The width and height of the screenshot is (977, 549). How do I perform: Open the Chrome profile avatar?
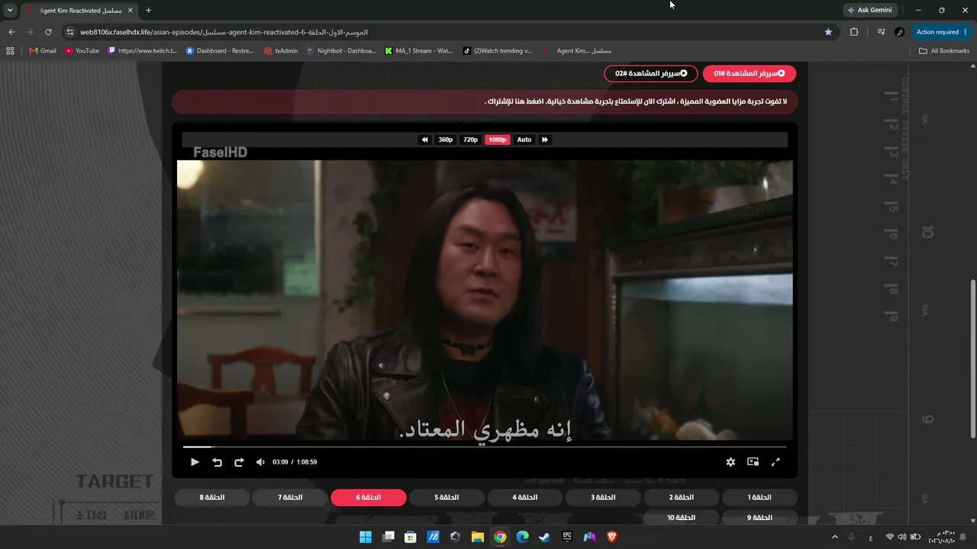pos(899,32)
